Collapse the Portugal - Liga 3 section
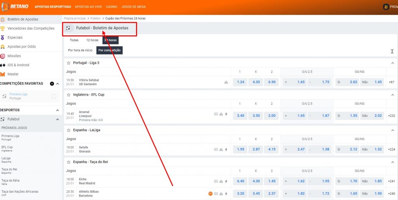 tap(393, 63)
